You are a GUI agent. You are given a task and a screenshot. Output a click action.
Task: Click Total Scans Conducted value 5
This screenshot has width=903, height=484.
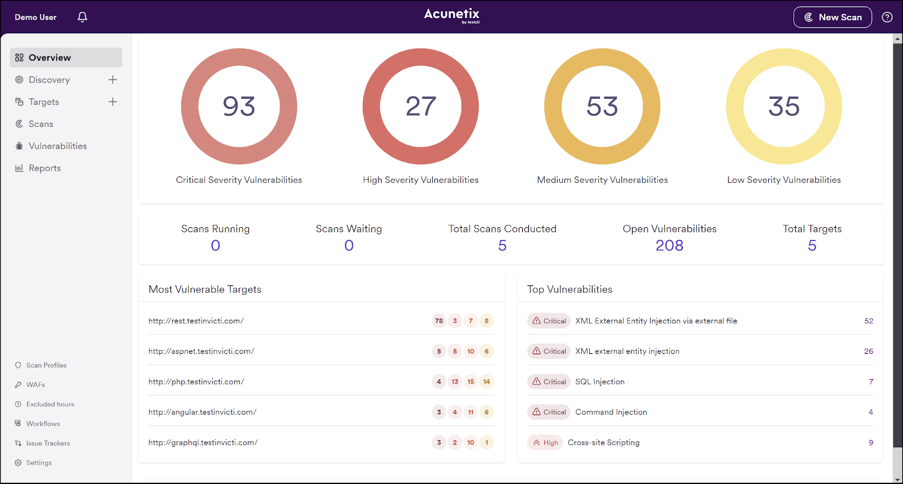click(x=502, y=245)
